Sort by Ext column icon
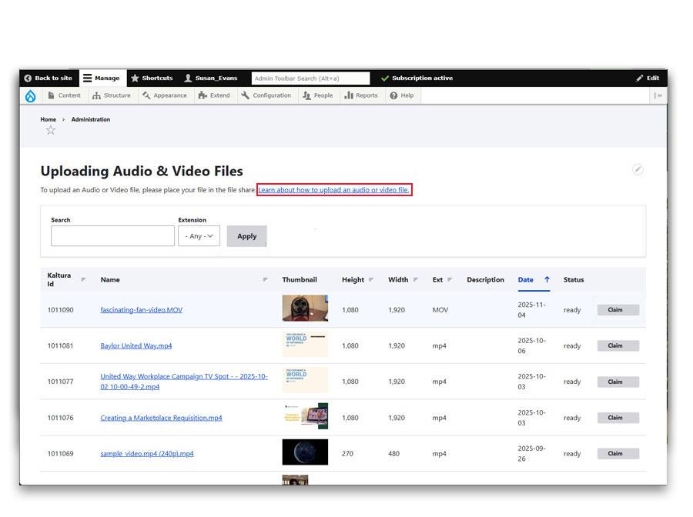Image resolution: width=693 pixels, height=517 pixels. pyautogui.click(x=450, y=279)
